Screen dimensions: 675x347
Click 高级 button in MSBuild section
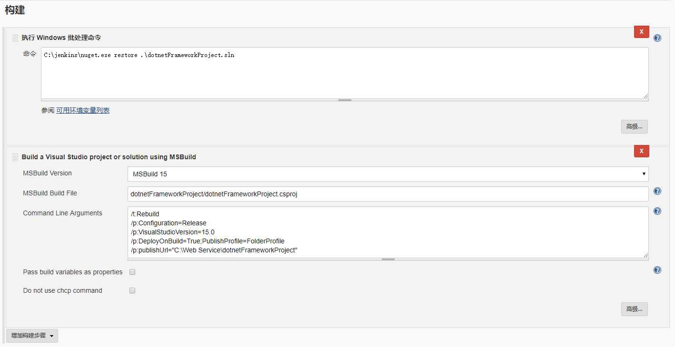click(x=634, y=309)
